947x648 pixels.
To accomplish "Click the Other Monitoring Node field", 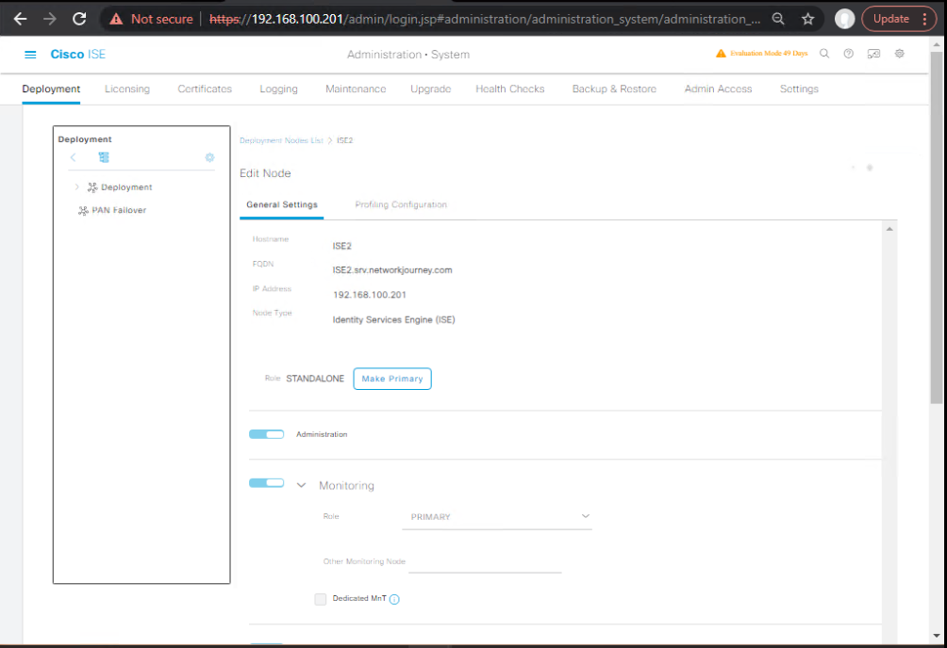I will [485, 561].
